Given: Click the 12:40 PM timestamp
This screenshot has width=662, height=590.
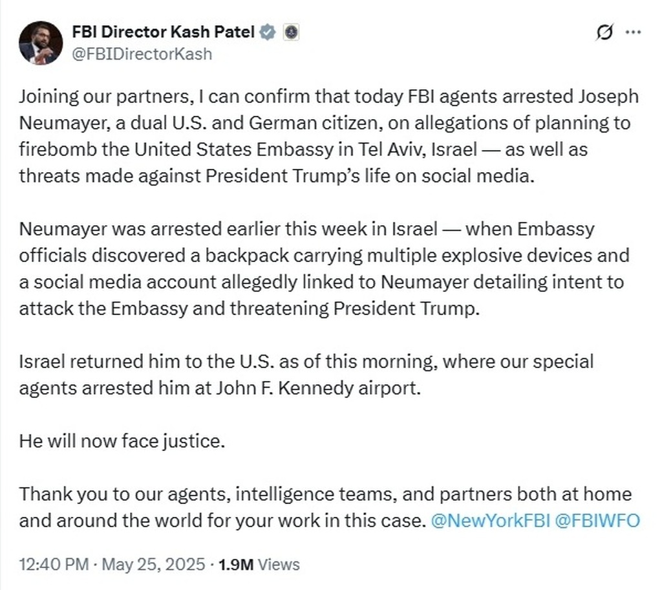Looking at the screenshot, I should (x=54, y=564).
